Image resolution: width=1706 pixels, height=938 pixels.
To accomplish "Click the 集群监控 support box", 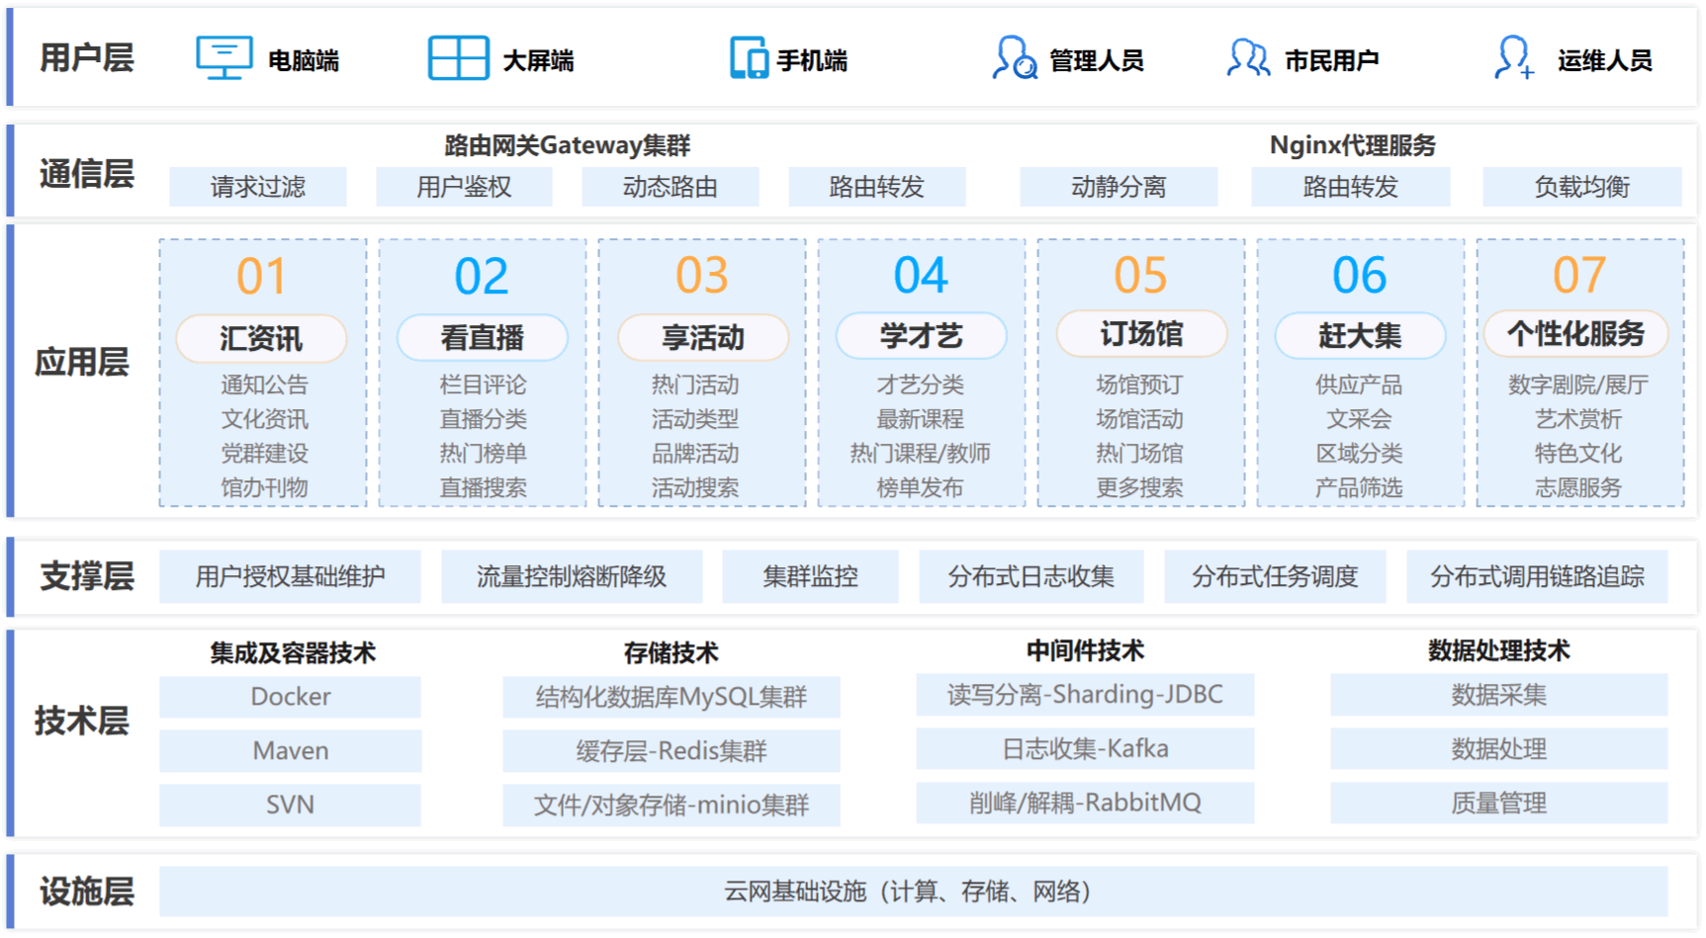I will click(810, 577).
